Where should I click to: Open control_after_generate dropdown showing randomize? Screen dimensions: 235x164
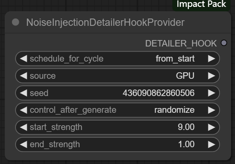pyautogui.click(x=117, y=110)
